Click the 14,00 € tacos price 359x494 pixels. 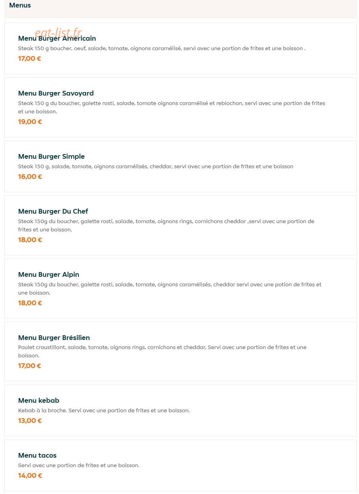tap(30, 475)
